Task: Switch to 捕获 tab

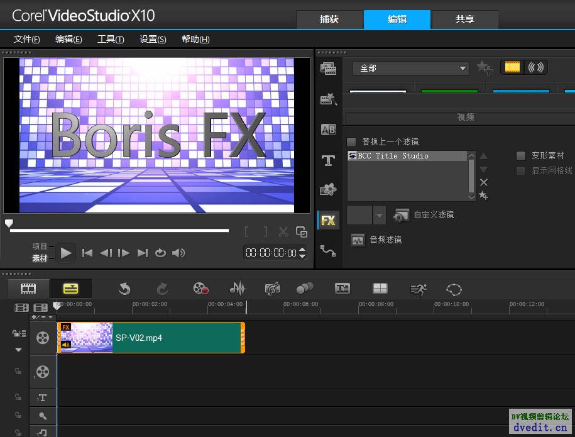Action: [x=329, y=19]
